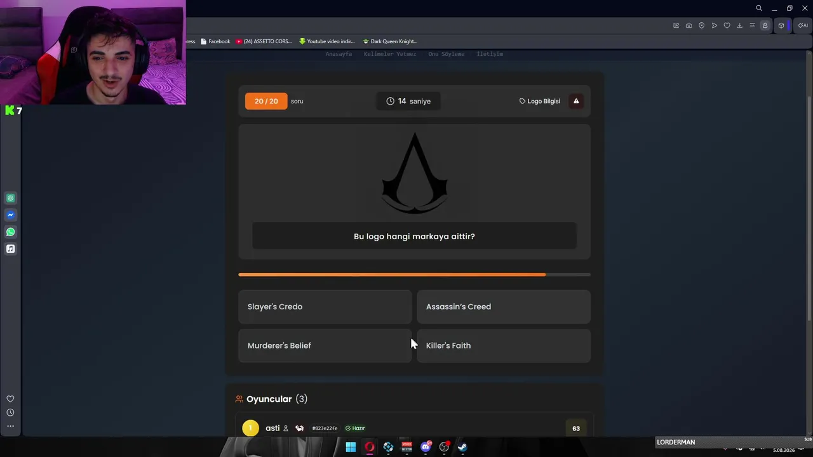The height and width of the screenshot is (457, 813).
Task: Open ChatGPT from the browser sidebar
Action: point(10,198)
